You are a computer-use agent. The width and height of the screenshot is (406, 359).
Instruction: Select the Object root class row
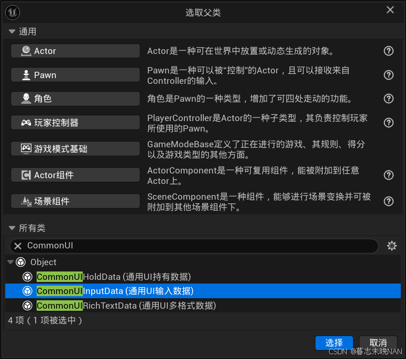(x=203, y=262)
